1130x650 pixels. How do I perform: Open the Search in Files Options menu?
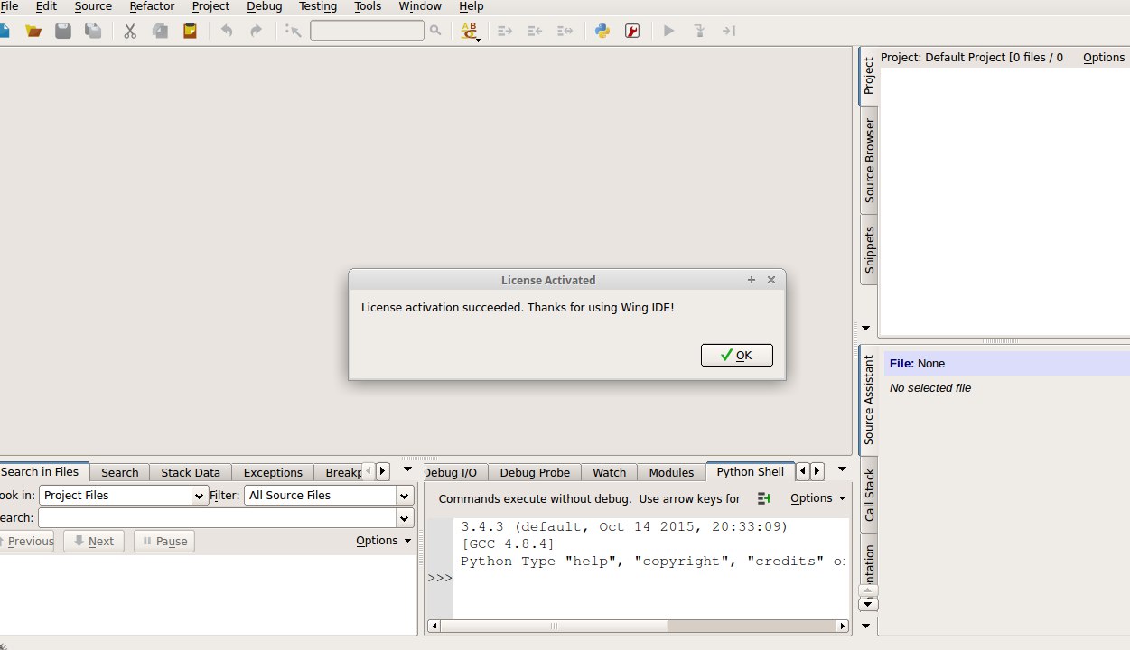tap(384, 540)
